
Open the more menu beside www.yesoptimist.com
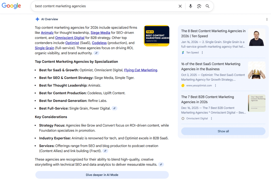click(x=215, y=85)
